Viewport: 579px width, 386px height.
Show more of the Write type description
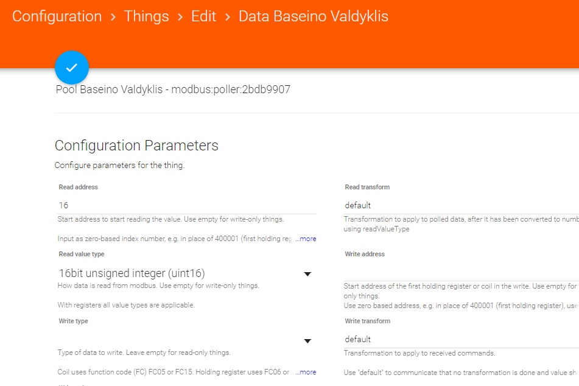(x=306, y=372)
